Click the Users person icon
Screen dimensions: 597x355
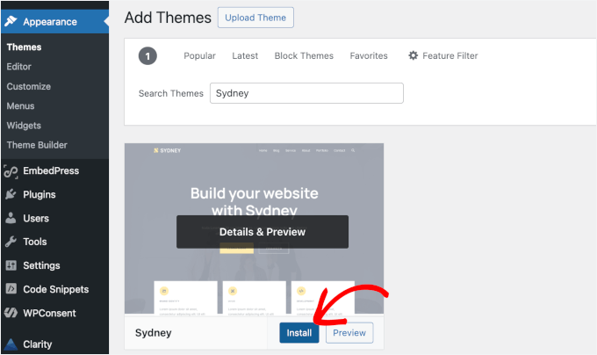click(x=11, y=218)
